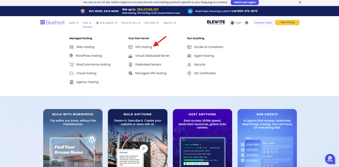
Task: Open the Run Agents card
Action: click(x=267, y=138)
